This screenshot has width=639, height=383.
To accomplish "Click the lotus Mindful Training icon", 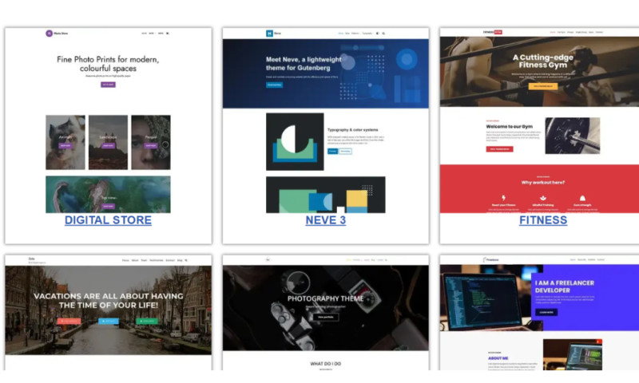I will pyautogui.click(x=542, y=198).
